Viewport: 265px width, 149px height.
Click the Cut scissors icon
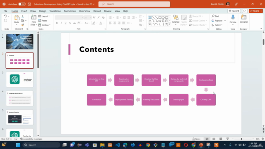point(23,16)
